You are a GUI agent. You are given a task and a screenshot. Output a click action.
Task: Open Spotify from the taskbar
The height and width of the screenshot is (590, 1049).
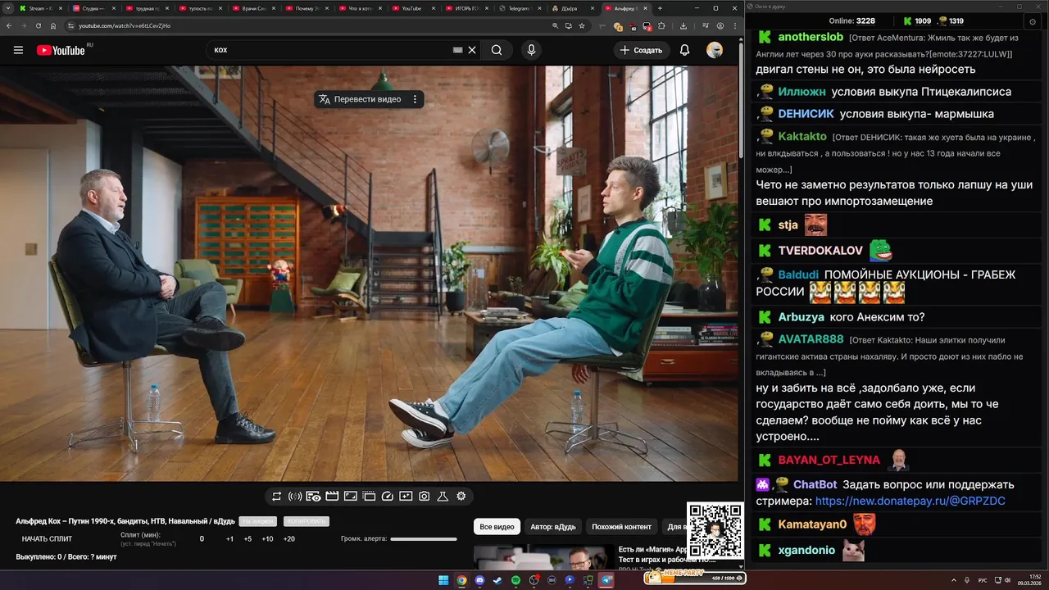(515, 580)
